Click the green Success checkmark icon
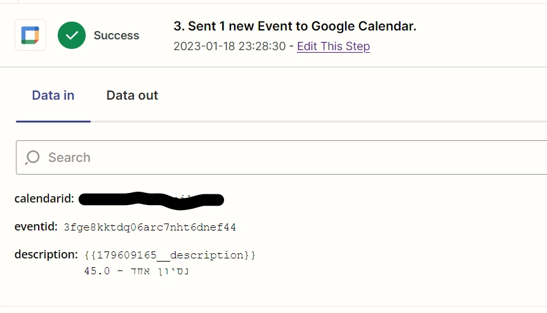 coord(72,35)
